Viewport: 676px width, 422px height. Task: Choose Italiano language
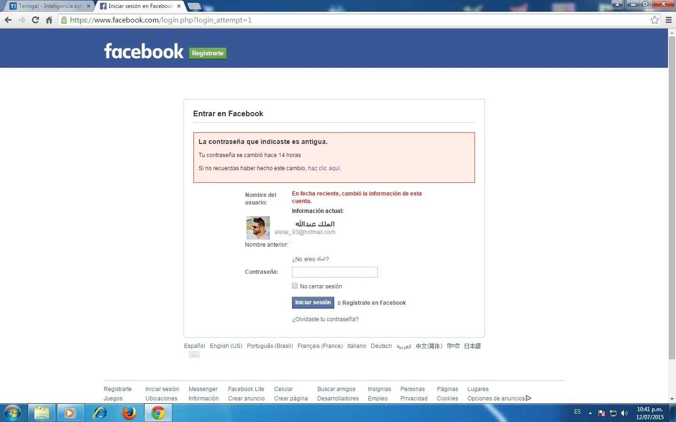click(x=357, y=346)
